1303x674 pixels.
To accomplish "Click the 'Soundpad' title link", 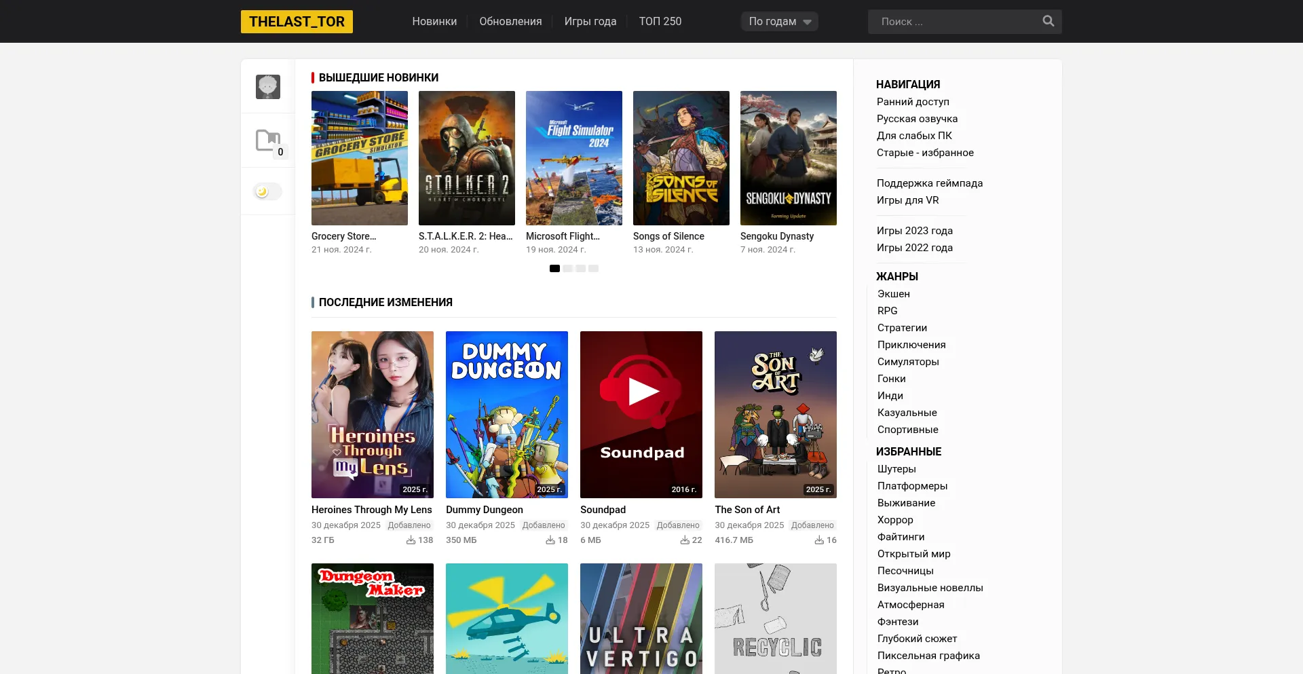I will click(x=603, y=510).
